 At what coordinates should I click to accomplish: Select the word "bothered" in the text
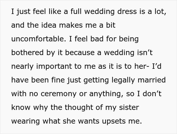27,53
